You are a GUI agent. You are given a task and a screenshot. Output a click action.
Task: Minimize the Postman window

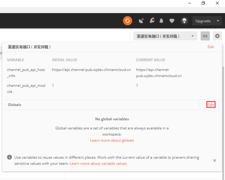pos(190,3)
